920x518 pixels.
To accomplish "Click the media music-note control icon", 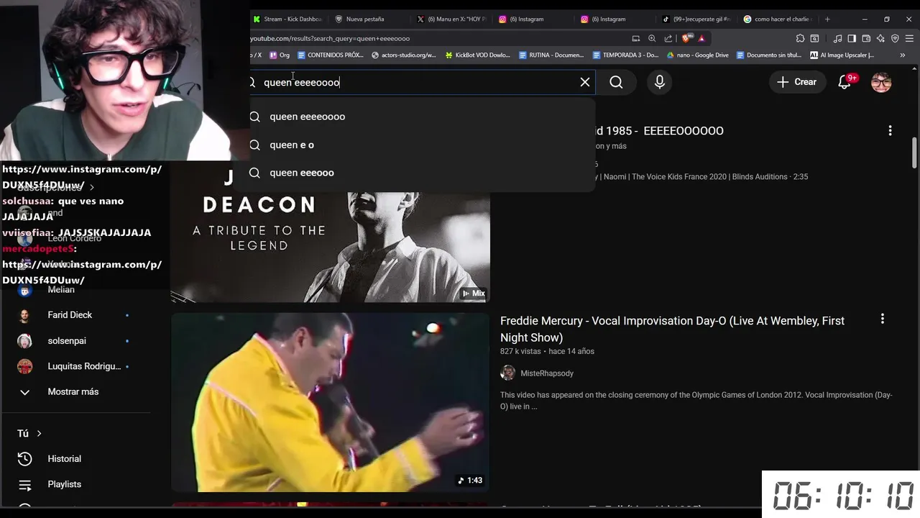I will click(x=838, y=38).
